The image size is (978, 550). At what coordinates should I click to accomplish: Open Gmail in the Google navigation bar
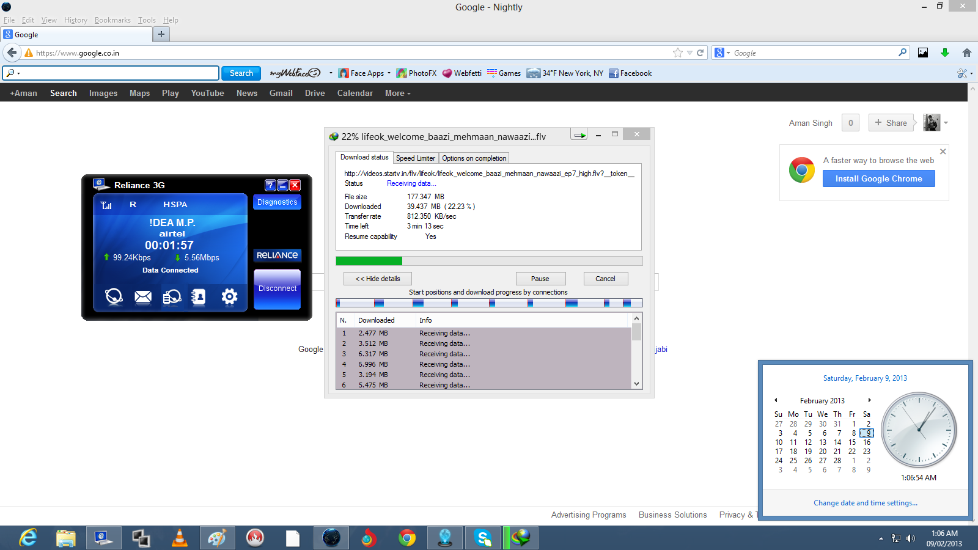pyautogui.click(x=281, y=93)
